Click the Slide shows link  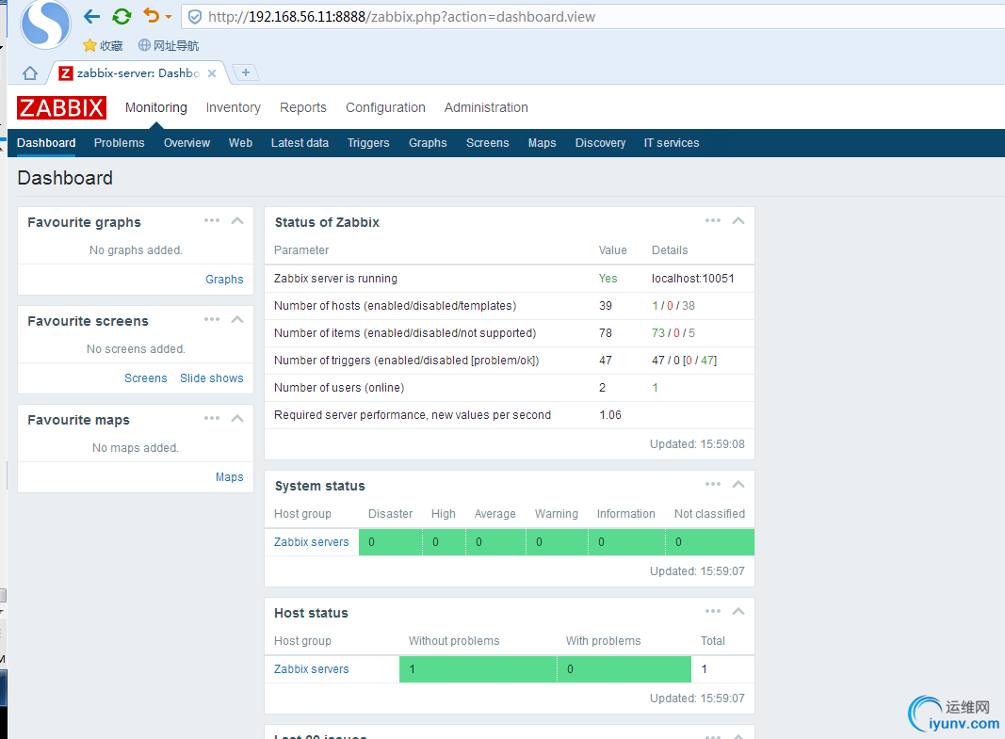click(212, 378)
